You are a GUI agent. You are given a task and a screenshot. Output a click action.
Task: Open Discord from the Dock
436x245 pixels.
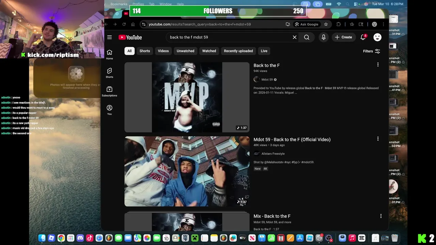coord(80,238)
